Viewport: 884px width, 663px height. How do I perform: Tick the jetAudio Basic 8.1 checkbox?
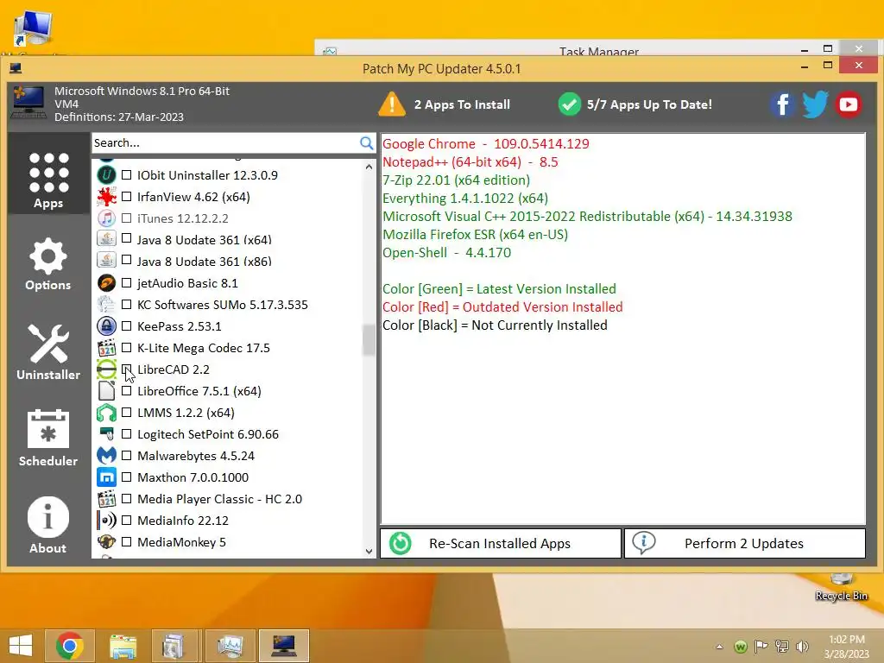click(x=126, y=283)
